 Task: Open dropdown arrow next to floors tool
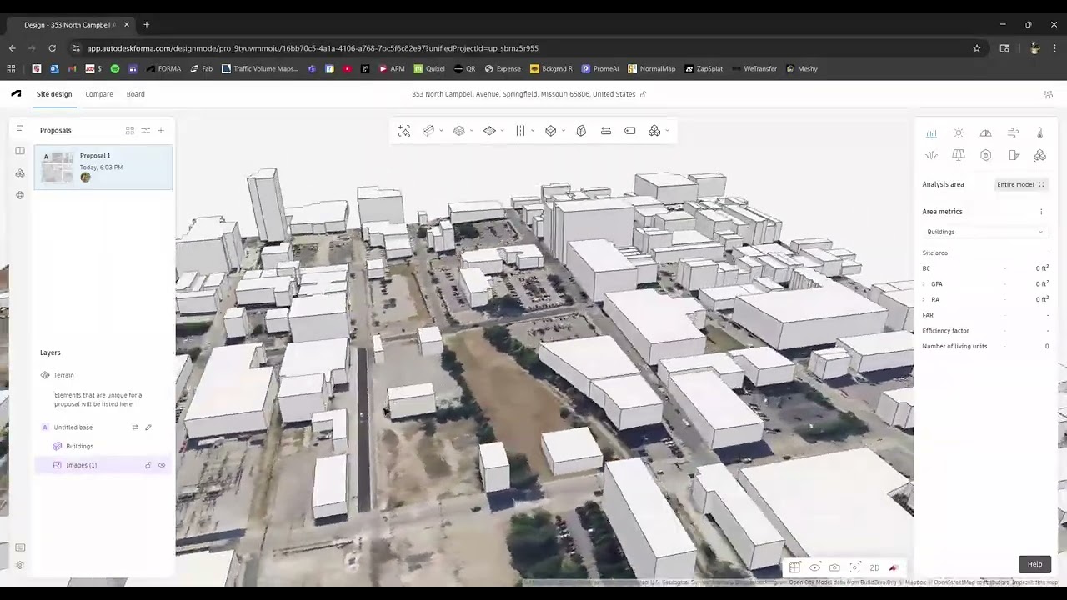[472, 131]
